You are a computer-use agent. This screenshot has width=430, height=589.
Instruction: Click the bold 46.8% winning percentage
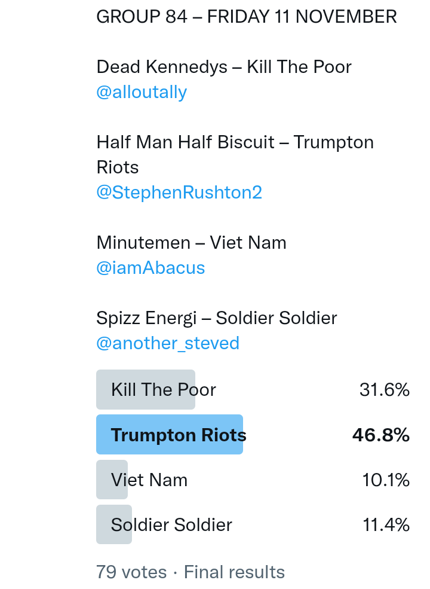pyautogui.click(x=381, y=435)
